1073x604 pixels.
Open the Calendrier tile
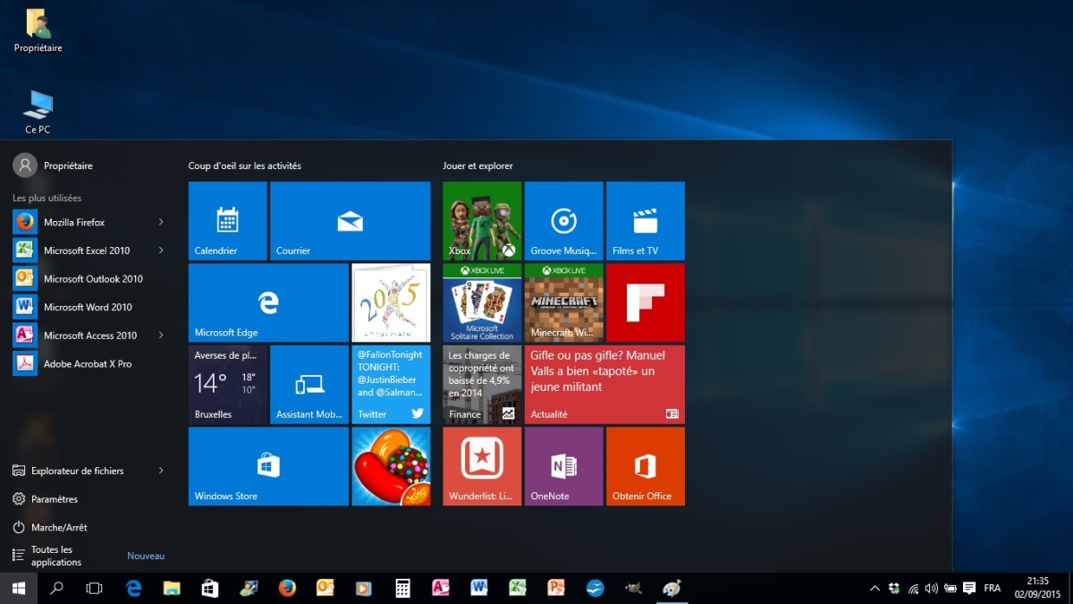227,221
